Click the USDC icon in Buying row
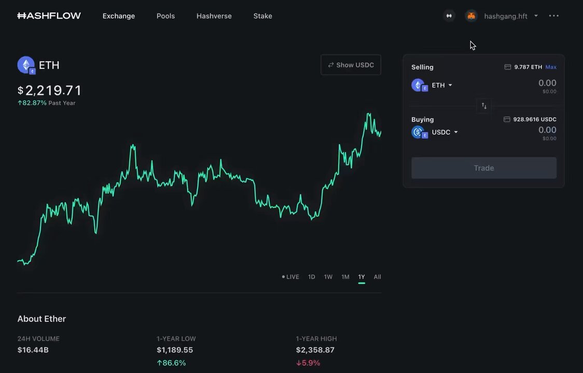This screenshot has width=583, height=373. (420, 133)
